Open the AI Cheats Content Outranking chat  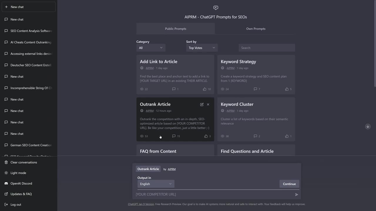click(x=28, y=42)
